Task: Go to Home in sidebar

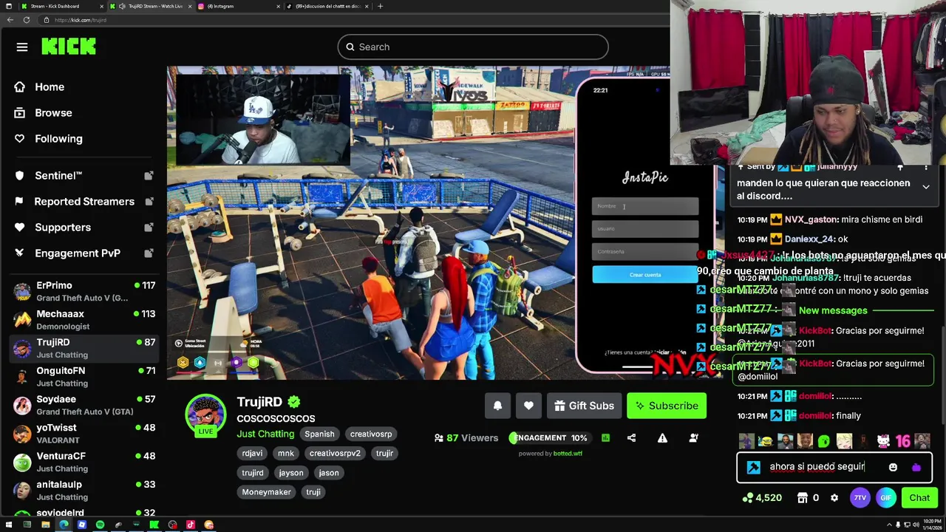Action: (50, 87)
